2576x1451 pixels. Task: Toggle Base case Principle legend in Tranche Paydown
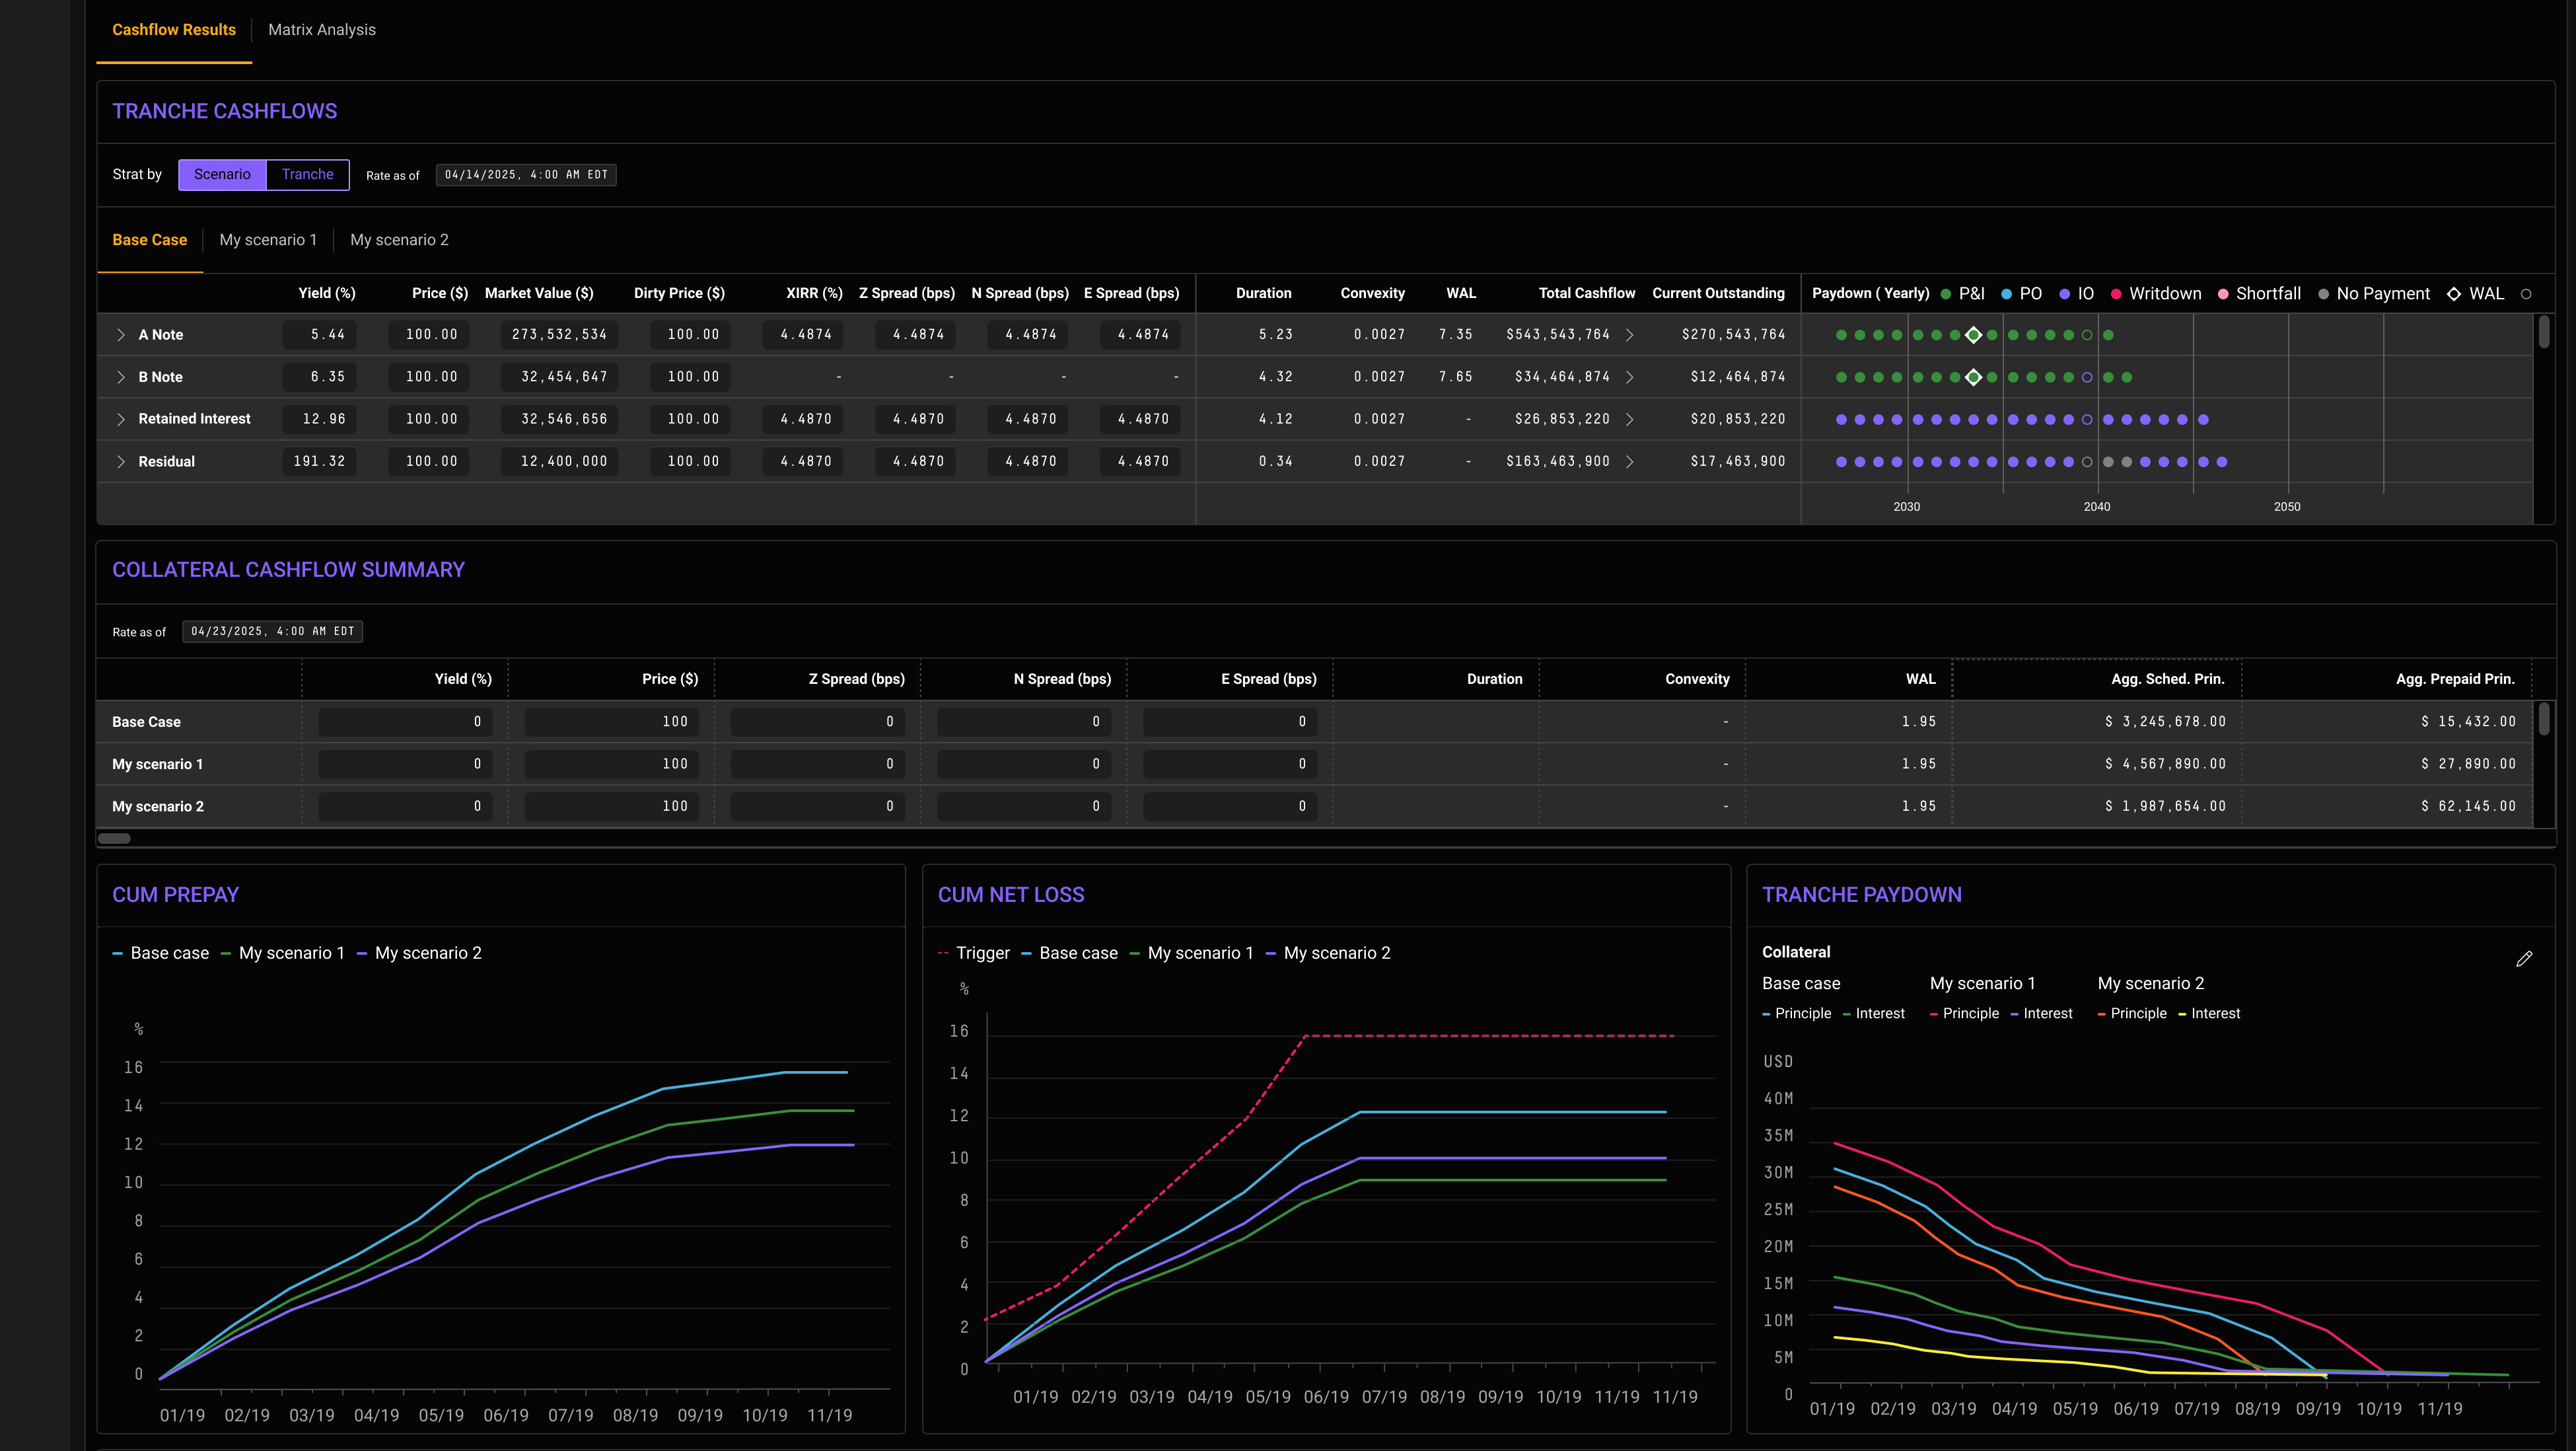pyautogui.click(x=1797, y=1014)
